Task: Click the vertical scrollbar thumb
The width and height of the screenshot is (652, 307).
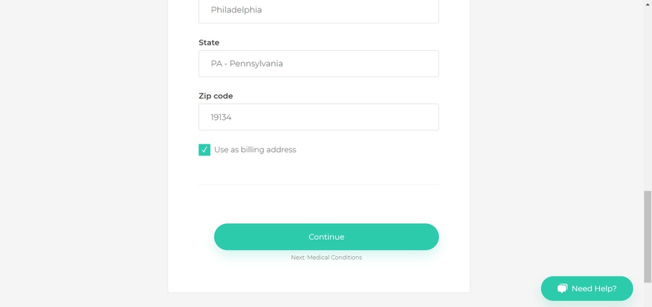Action: [648, 237]
